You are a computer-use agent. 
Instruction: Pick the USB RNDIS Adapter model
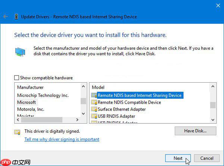[116, 116]
